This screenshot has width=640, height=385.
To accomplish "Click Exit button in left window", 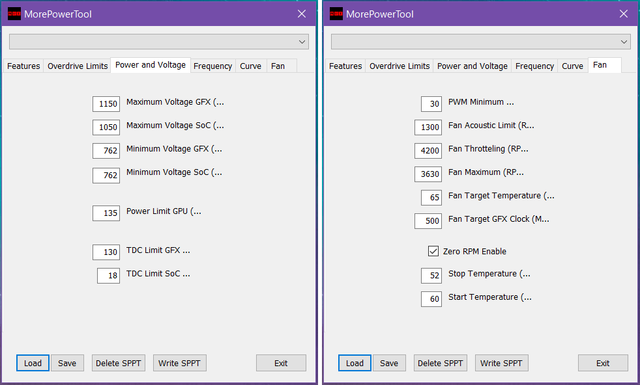I will (282, 363).
